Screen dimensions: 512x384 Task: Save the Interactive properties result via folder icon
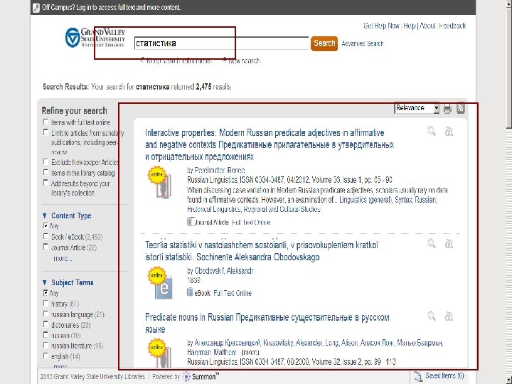click(449, 132)
